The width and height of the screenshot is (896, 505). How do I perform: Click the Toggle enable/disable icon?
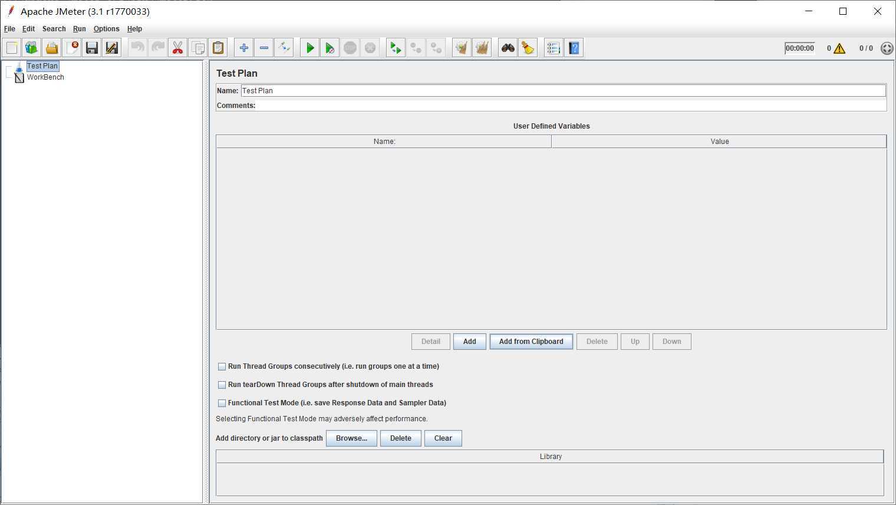(x=284, y=48)
